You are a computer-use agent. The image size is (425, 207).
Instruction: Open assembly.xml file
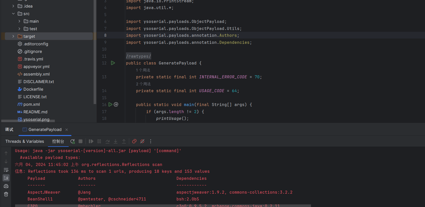[x=34, y=74]
